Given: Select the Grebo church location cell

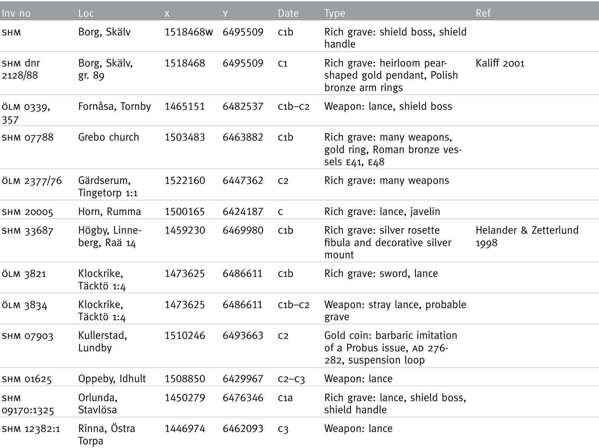Looking at the screenshot, I should point(108,137).
